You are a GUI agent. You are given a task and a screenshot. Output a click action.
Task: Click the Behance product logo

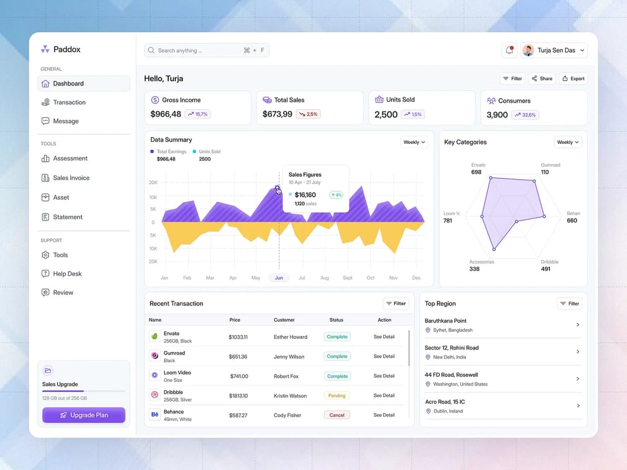tap(155, 414)
